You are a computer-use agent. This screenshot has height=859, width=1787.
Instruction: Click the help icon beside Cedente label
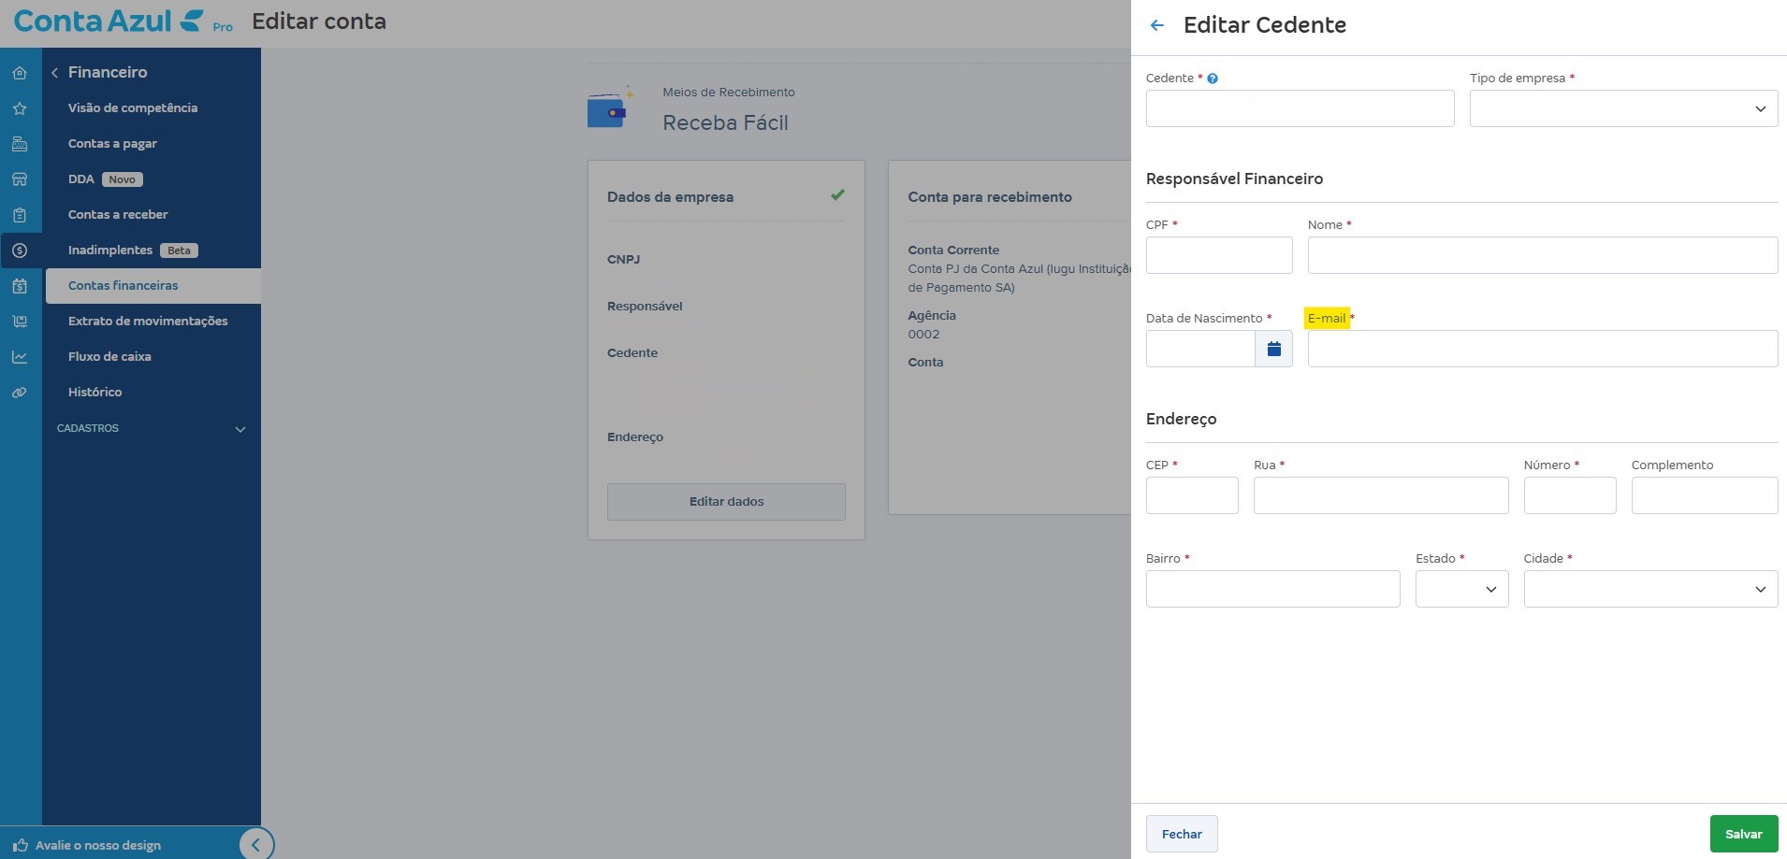tap(1213, 79)
